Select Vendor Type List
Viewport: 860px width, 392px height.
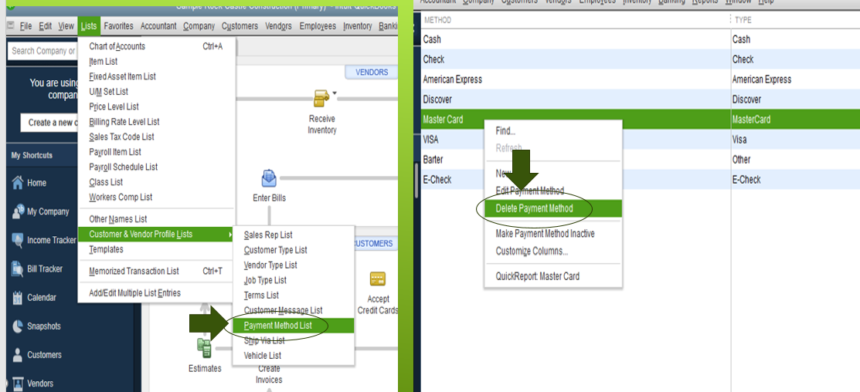[x=294, y=265]
